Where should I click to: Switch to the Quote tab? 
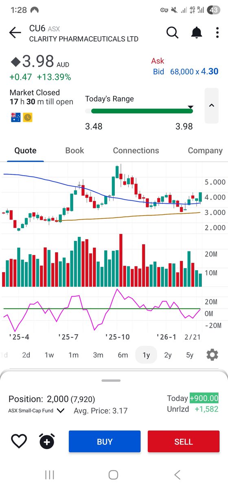coord(25,150)
